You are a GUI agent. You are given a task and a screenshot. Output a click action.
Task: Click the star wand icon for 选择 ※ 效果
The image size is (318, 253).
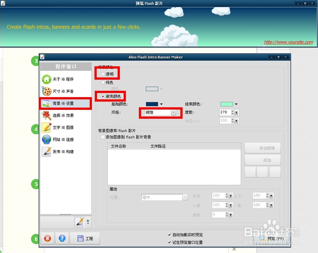click(x=46, y=115)
